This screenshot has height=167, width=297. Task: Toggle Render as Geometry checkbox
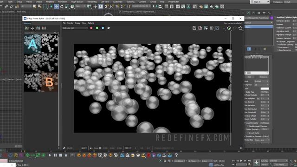coord(245,136)
